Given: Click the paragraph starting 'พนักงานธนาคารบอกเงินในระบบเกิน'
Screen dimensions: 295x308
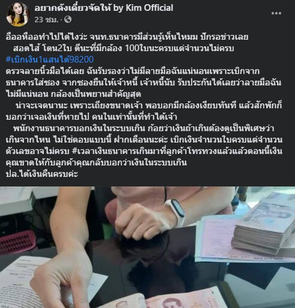Looking at the screenshot, I should (144, 146).
